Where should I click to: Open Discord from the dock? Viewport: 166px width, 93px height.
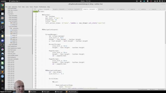[x=2, y=41]
